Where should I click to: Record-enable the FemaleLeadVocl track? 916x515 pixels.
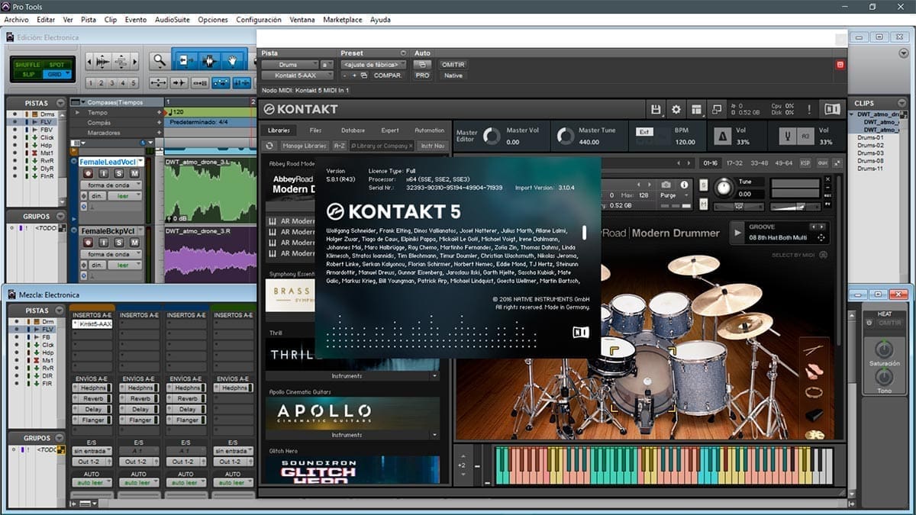pyautogui.click(x=87, y=174)
